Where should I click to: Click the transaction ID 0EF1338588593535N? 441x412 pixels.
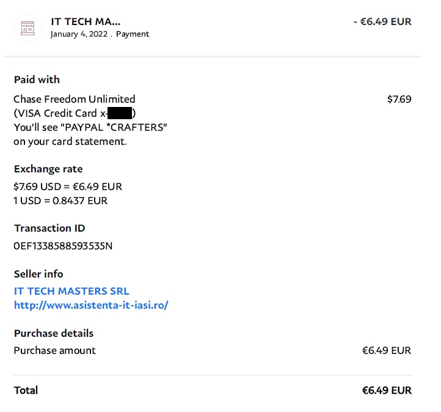[x=63, y=246]
